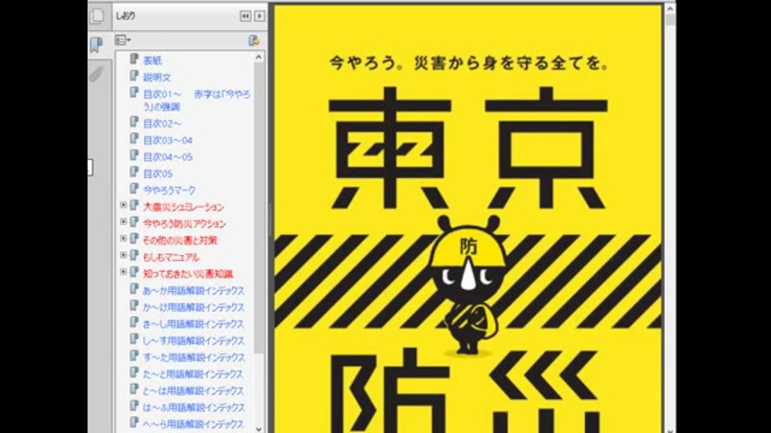Go to 知っておきたい災害知識 bookmark text
This screenshot has height=433, width=771.
pyautogui.click(x=188, y=273)
